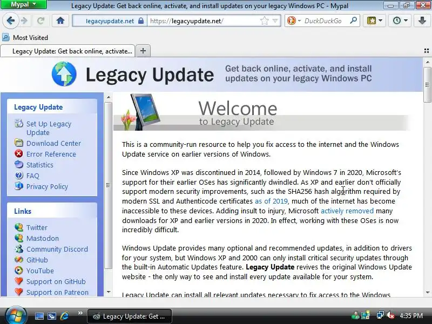This screenshot has height=324, width=432.
Task: Open a new tab with plus button
Action: click(x=143, y=51)
